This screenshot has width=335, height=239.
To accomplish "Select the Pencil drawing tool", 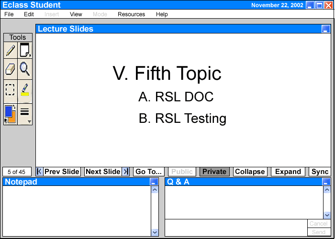I will (11, 51).
